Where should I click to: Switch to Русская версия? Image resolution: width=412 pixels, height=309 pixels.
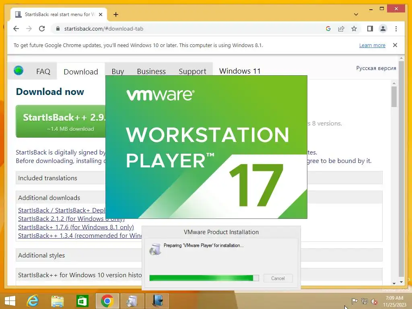(376, 68)
